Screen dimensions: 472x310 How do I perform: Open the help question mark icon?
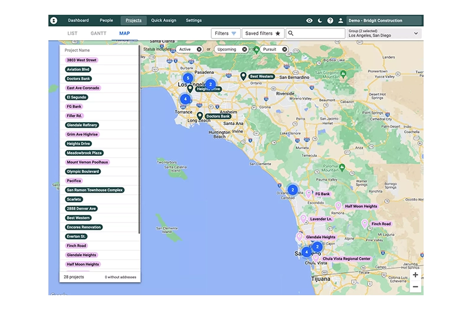pyautogui.click(x=330, y=21)
